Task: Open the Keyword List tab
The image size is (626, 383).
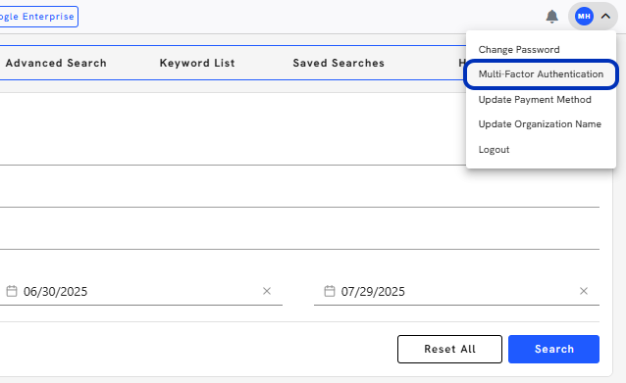Action: (197, 63)
